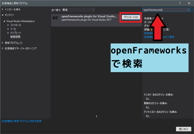Select オンライン in the tree
The image size is (194, 134).
(9, 15)
